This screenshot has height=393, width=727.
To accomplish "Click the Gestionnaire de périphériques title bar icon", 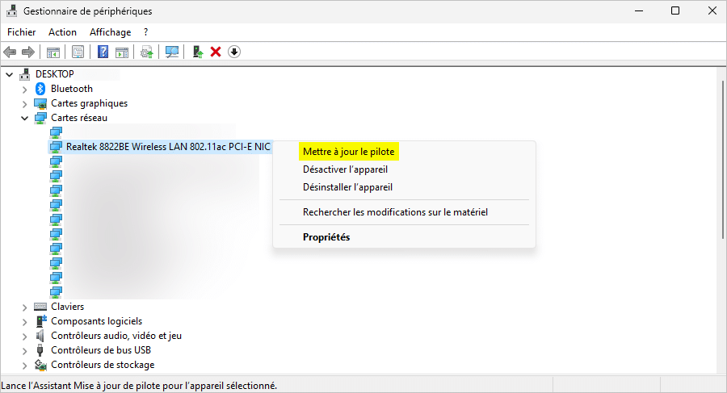I will (x=11, y=10).
